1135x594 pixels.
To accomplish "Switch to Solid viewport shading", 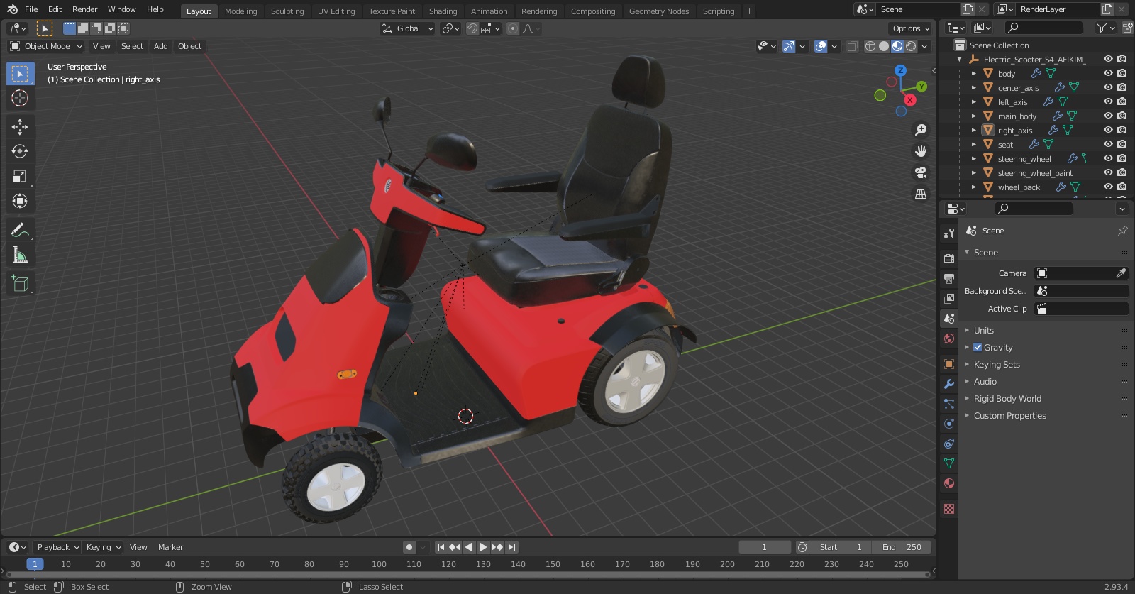I will 884,46.
